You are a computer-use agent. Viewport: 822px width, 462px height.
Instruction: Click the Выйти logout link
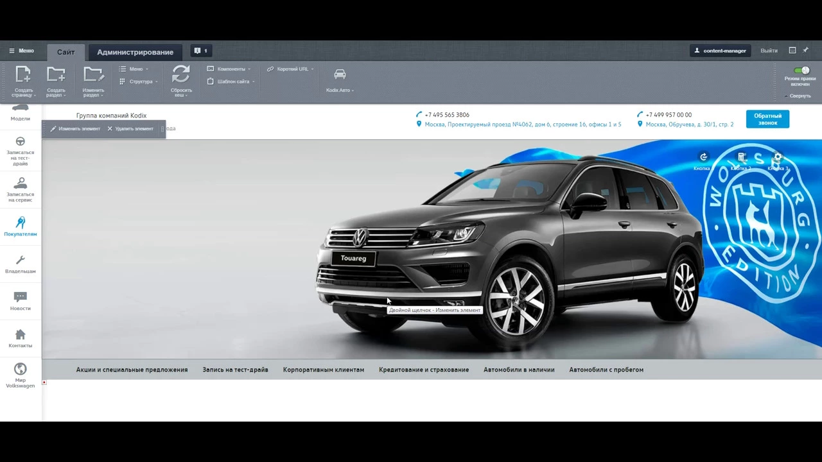[x=769, y=51]
